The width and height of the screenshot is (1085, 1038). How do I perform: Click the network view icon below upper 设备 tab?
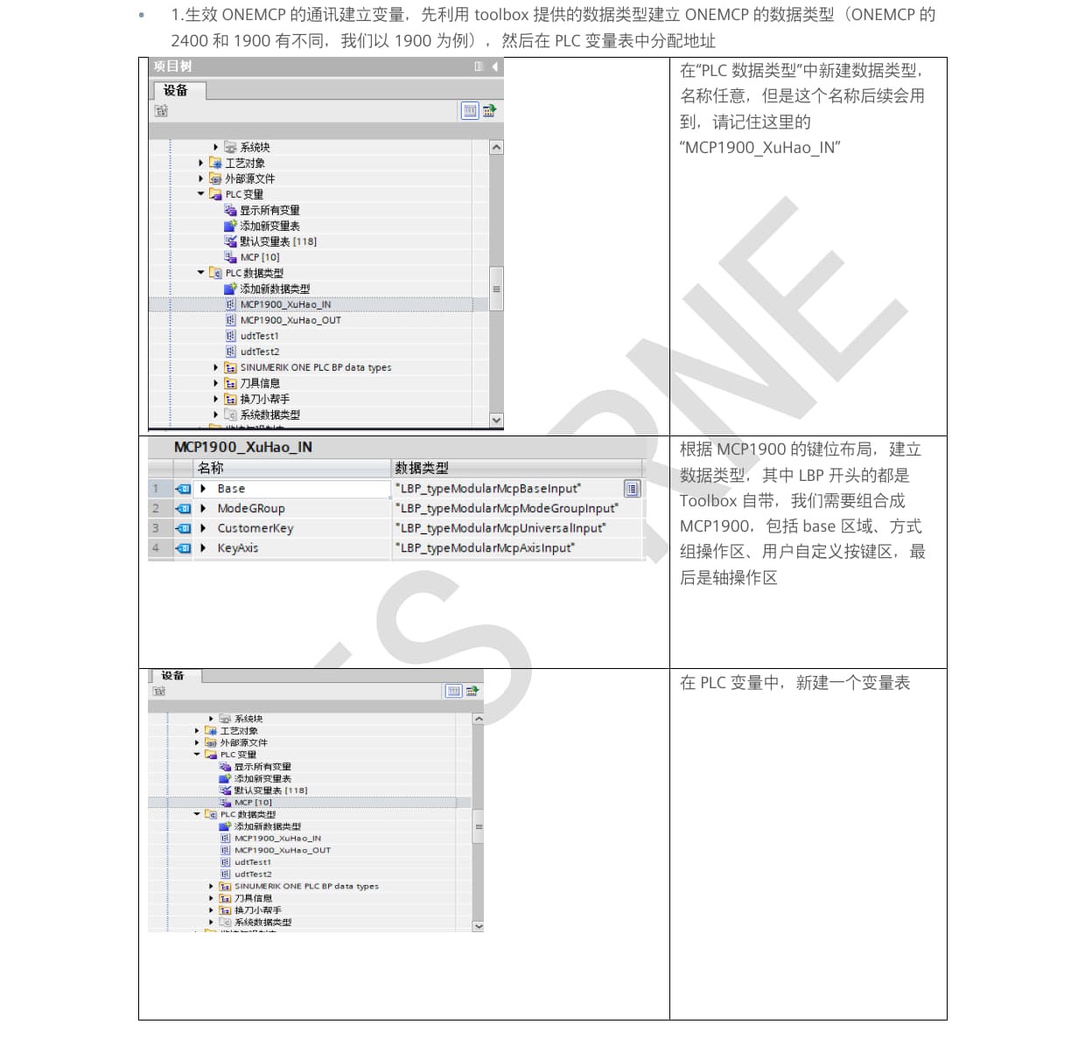[161, 110]
